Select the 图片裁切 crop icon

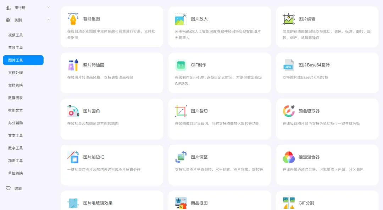tap(181, 111)
